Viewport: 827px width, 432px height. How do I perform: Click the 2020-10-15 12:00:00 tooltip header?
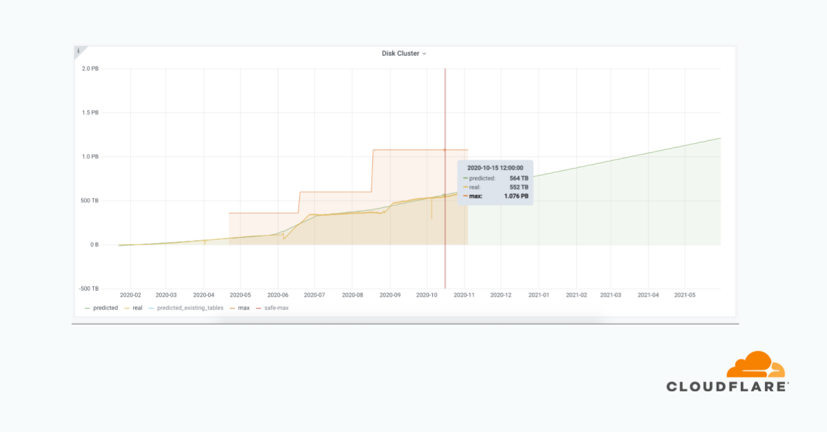click(495, 167)
